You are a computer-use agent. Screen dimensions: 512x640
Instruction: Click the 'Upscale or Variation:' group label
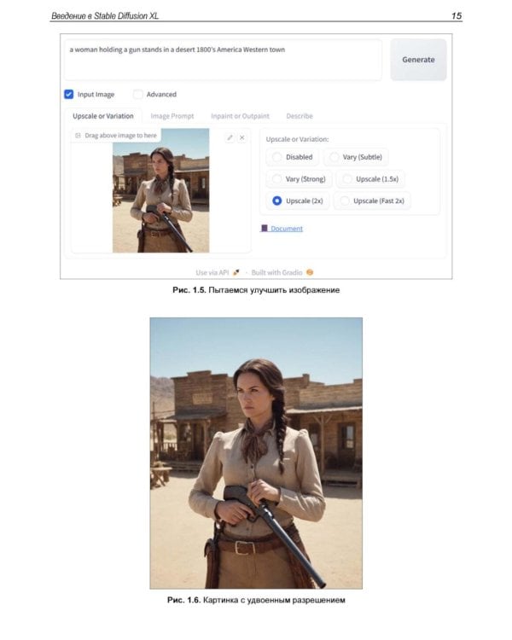pyautogui.click(x=297, y=139)
